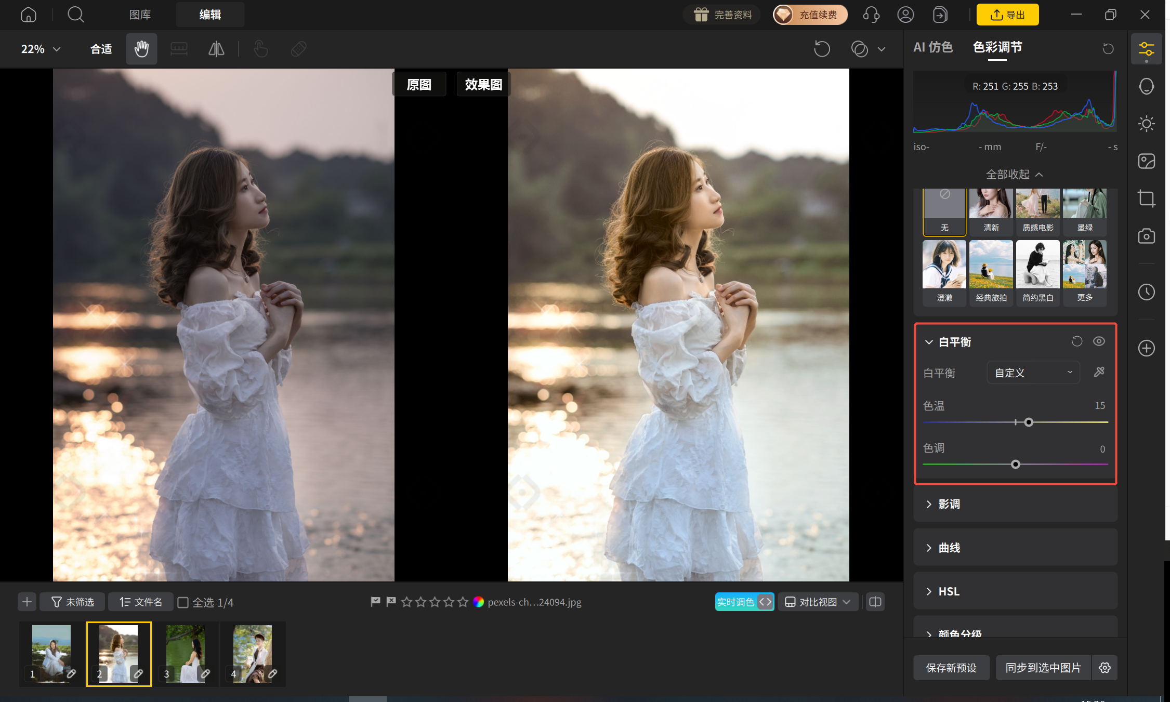Open the color adjustment sliders panel icon
1170x702 pixels.
pos(1146,49)
